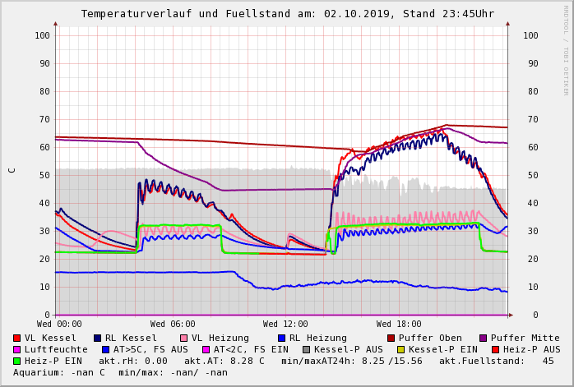Select the Puffer Oben legend swatch
Screen dimensions: 574x387
click(x=391, y=339)
